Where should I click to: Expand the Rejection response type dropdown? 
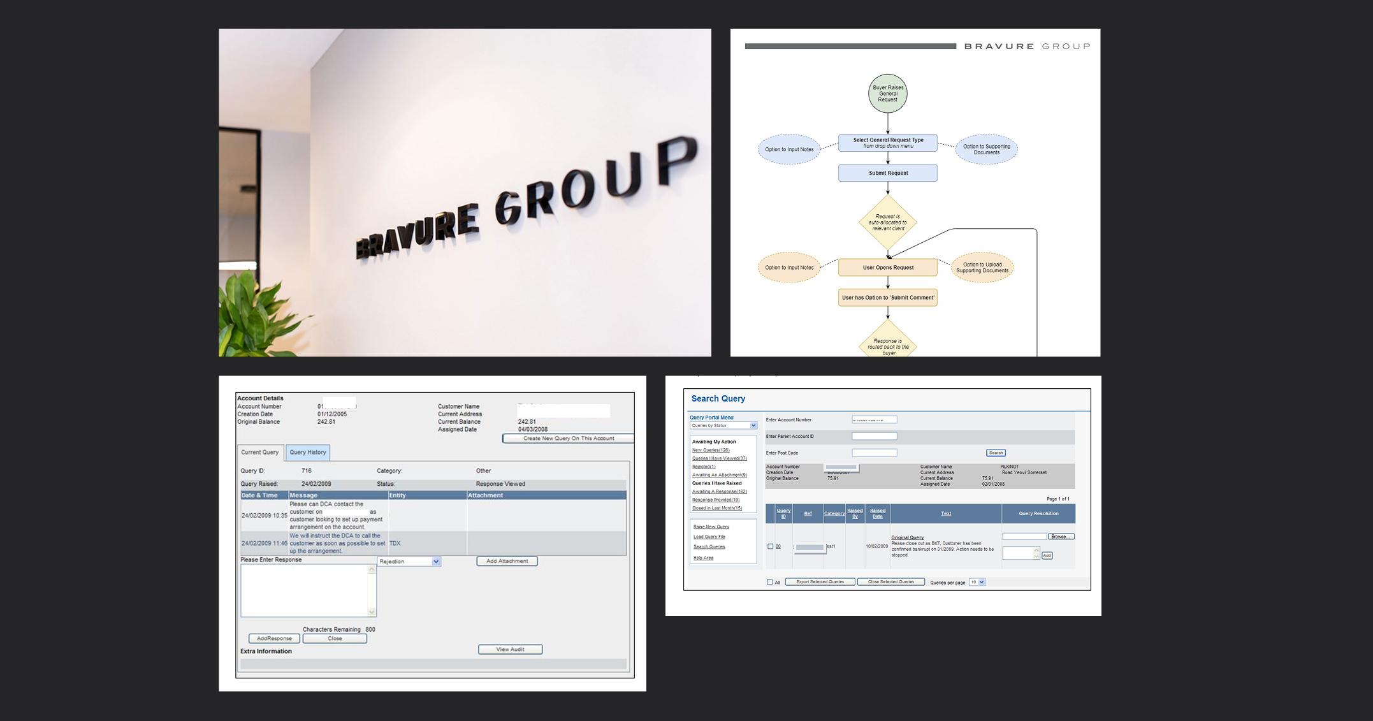pos(436,562)
